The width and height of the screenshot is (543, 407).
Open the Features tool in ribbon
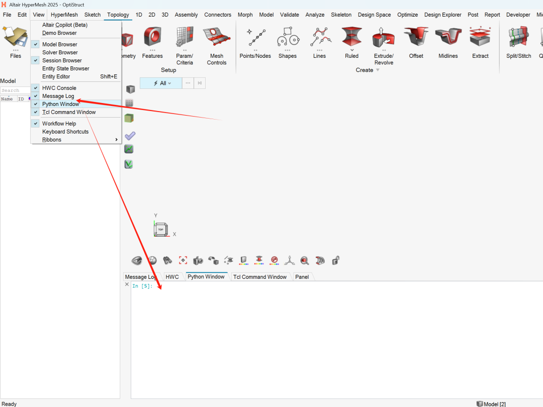pyautogui.click(x=152, y=43)
